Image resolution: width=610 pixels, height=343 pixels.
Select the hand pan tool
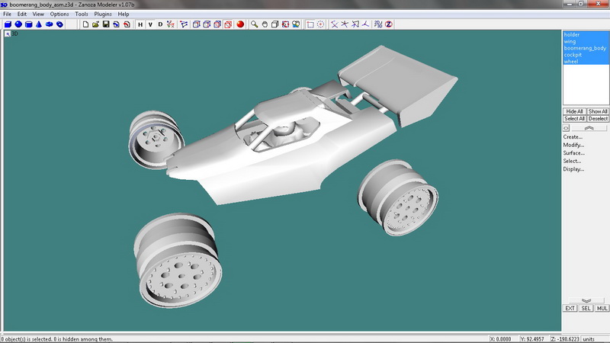coord(265,24)
